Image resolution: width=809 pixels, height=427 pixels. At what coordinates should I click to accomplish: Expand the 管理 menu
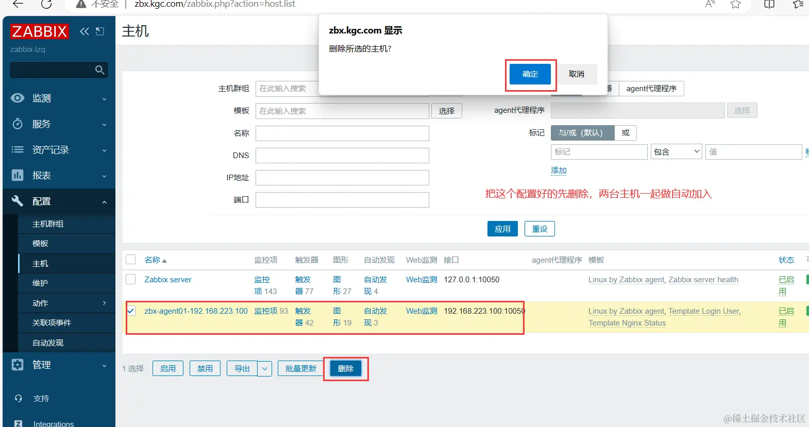[x=104, y=366]
